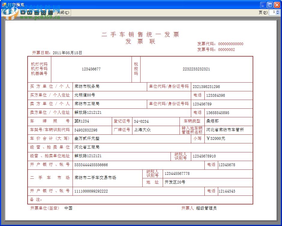Click the 备注 remarks label

[36, 200]
